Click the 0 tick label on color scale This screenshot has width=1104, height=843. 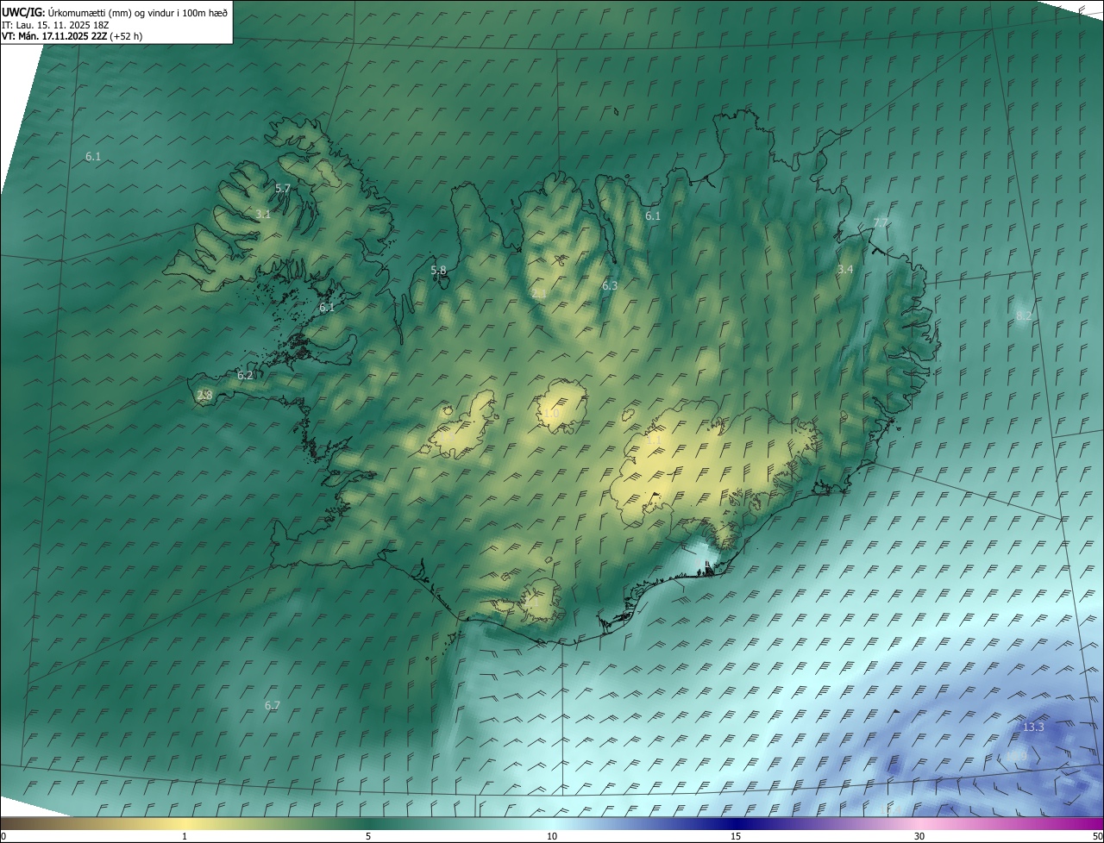point(3,836)
